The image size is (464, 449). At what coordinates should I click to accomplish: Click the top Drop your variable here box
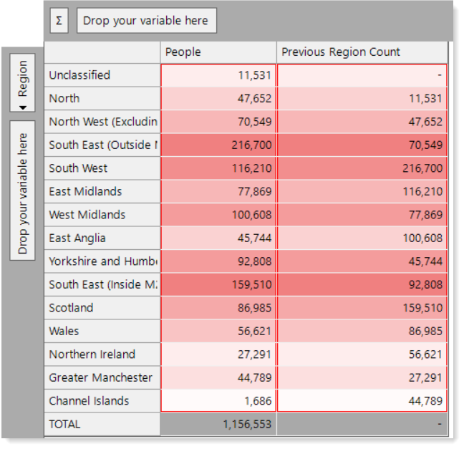147,21
